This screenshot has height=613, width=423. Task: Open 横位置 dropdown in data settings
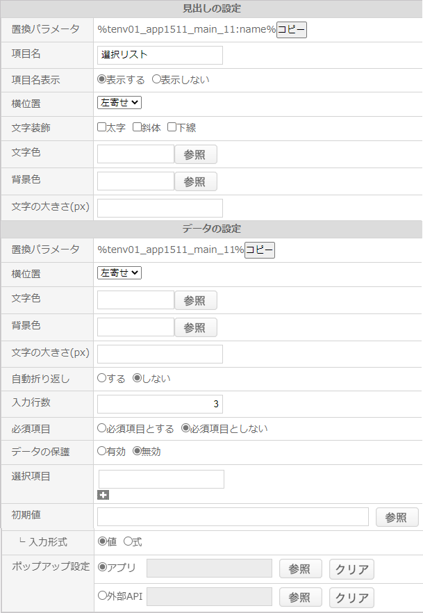point(119,273)
